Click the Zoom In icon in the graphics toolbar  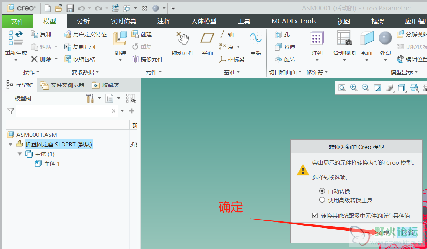[354, 88]
